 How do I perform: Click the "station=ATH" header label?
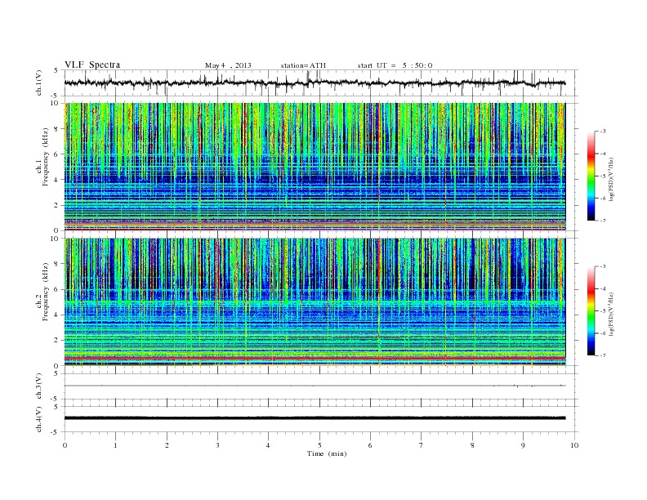pos(303,65)
